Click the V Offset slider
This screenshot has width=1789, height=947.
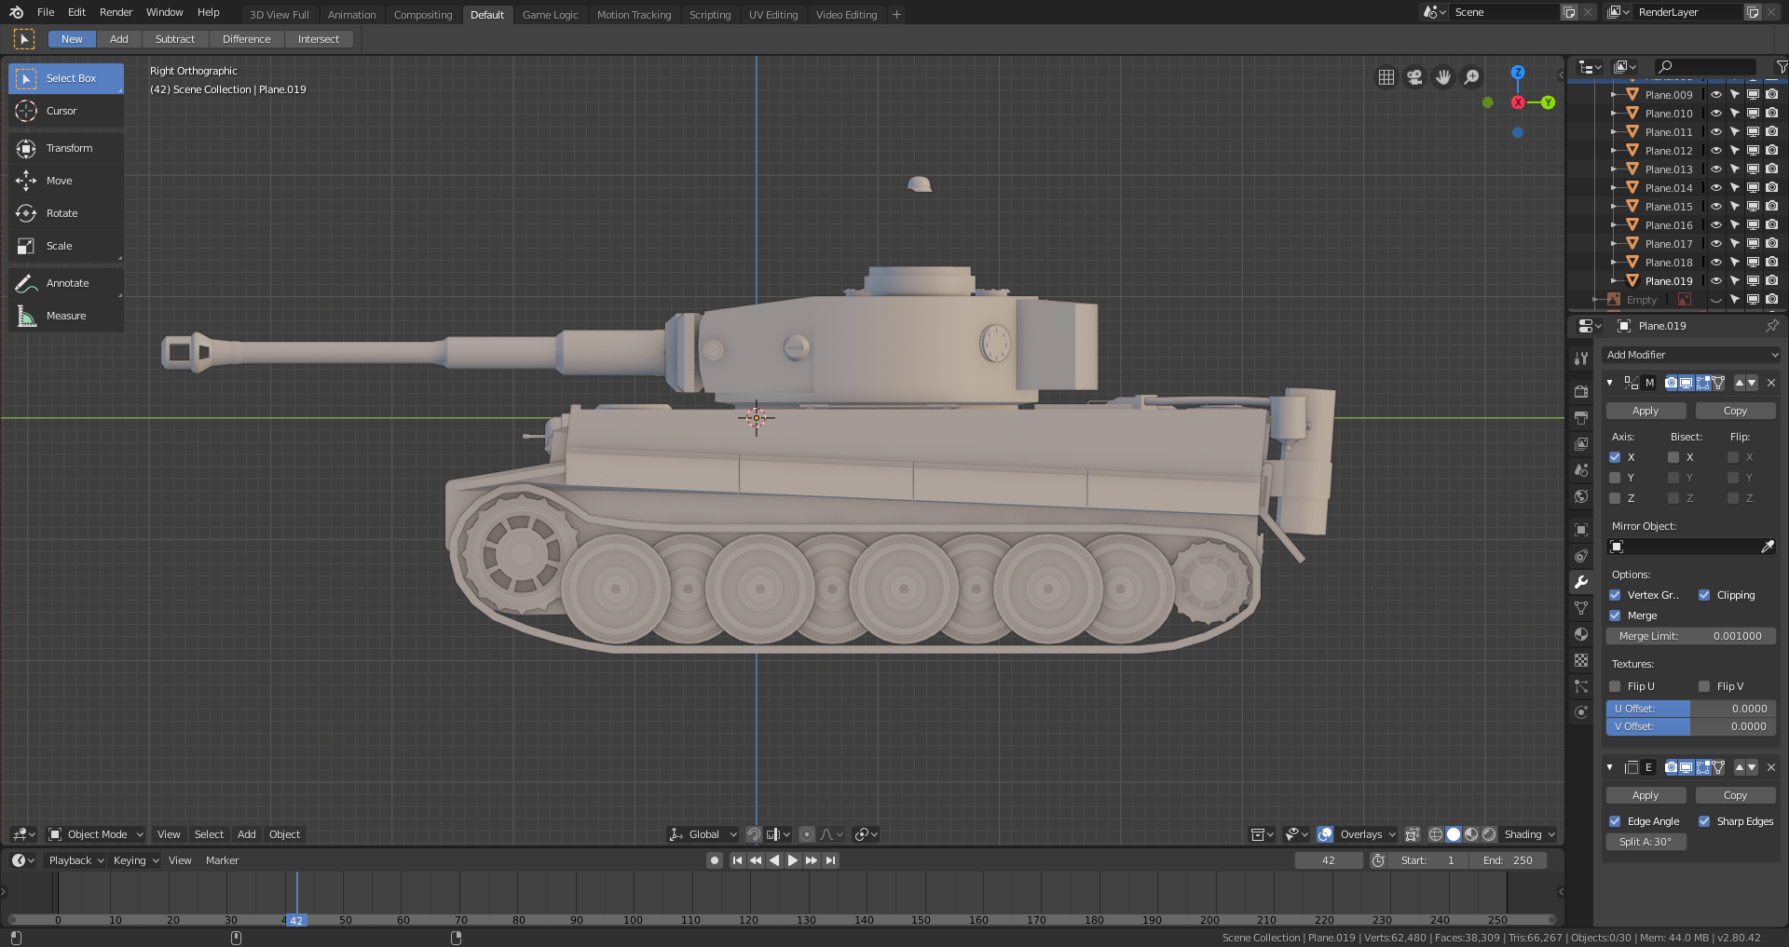tap(1690, 726)
